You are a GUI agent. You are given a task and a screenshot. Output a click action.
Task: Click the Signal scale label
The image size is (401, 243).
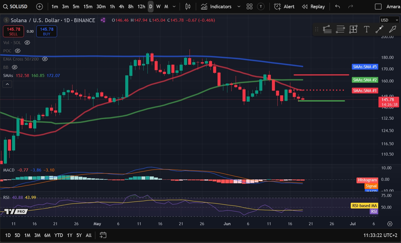click(371, 186)
